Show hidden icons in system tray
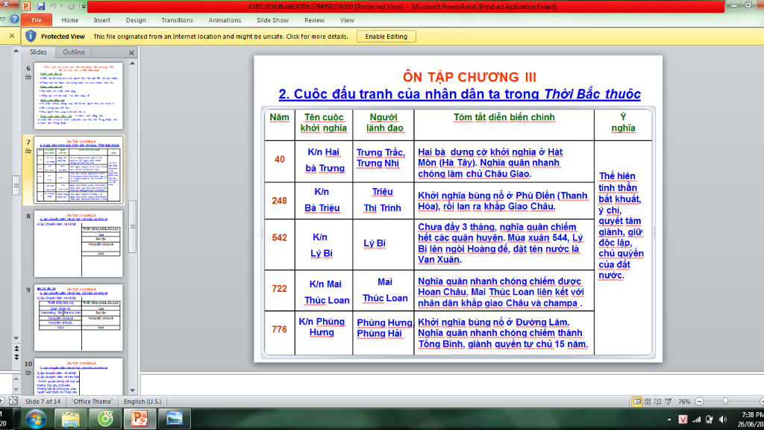 668,419
